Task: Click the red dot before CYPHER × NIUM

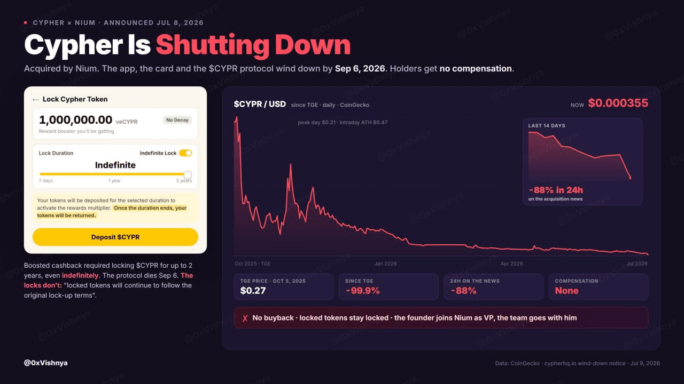Action: point(26,22)
